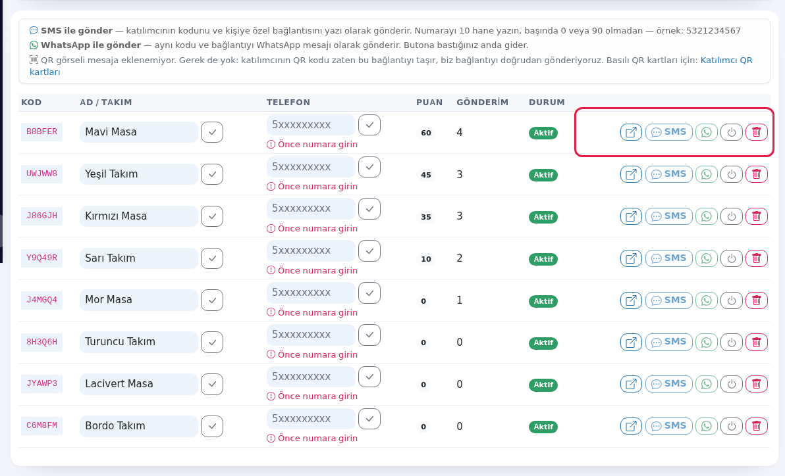This screenshot has height=476, width=785.
Task: Send a WhatsApp message to Turuncu Takım
Action: pos(707,342)
